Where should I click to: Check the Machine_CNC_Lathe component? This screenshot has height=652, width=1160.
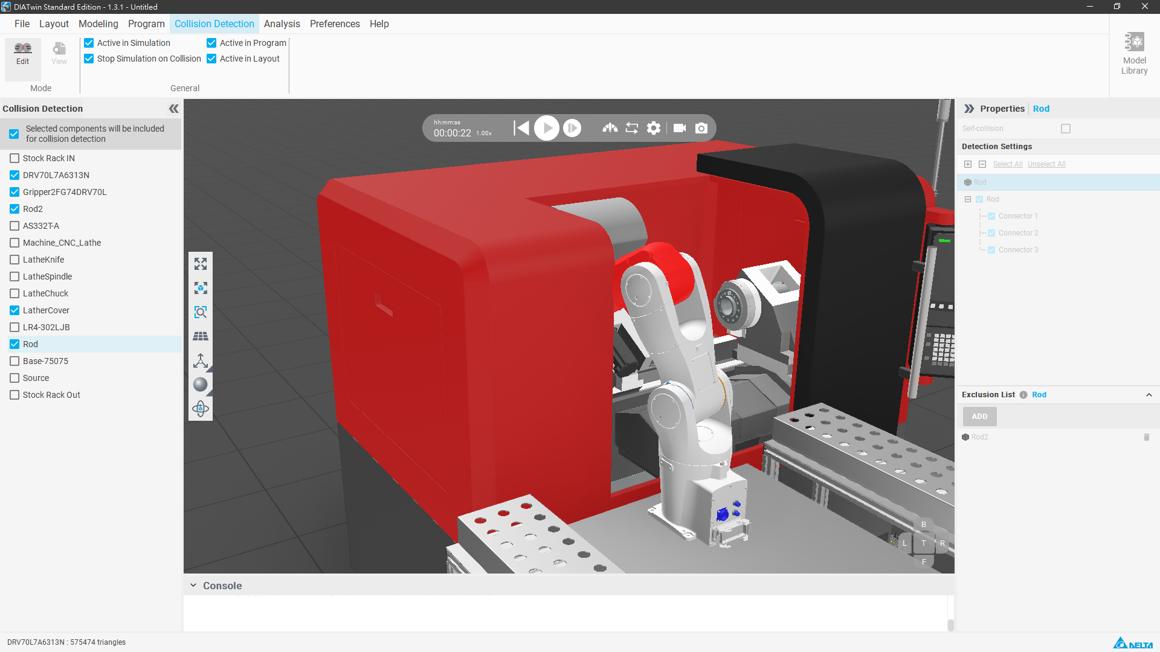pos(14,243)
